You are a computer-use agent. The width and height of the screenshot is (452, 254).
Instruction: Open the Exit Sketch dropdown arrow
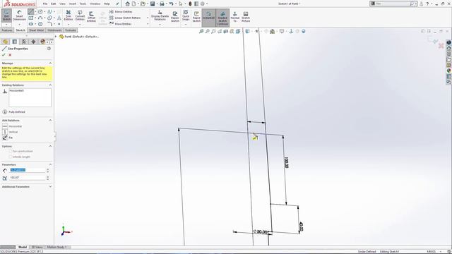point(6,25)
